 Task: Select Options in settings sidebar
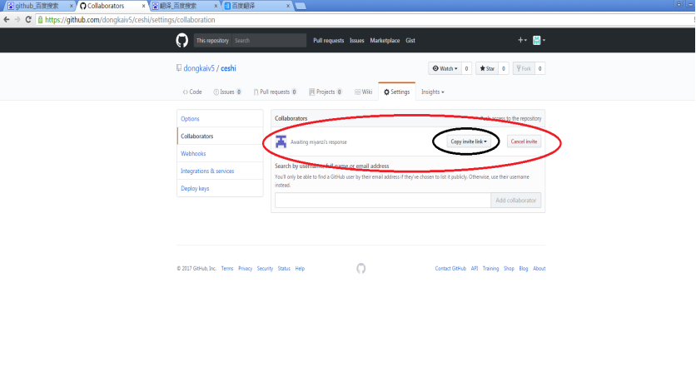(220, 119)
